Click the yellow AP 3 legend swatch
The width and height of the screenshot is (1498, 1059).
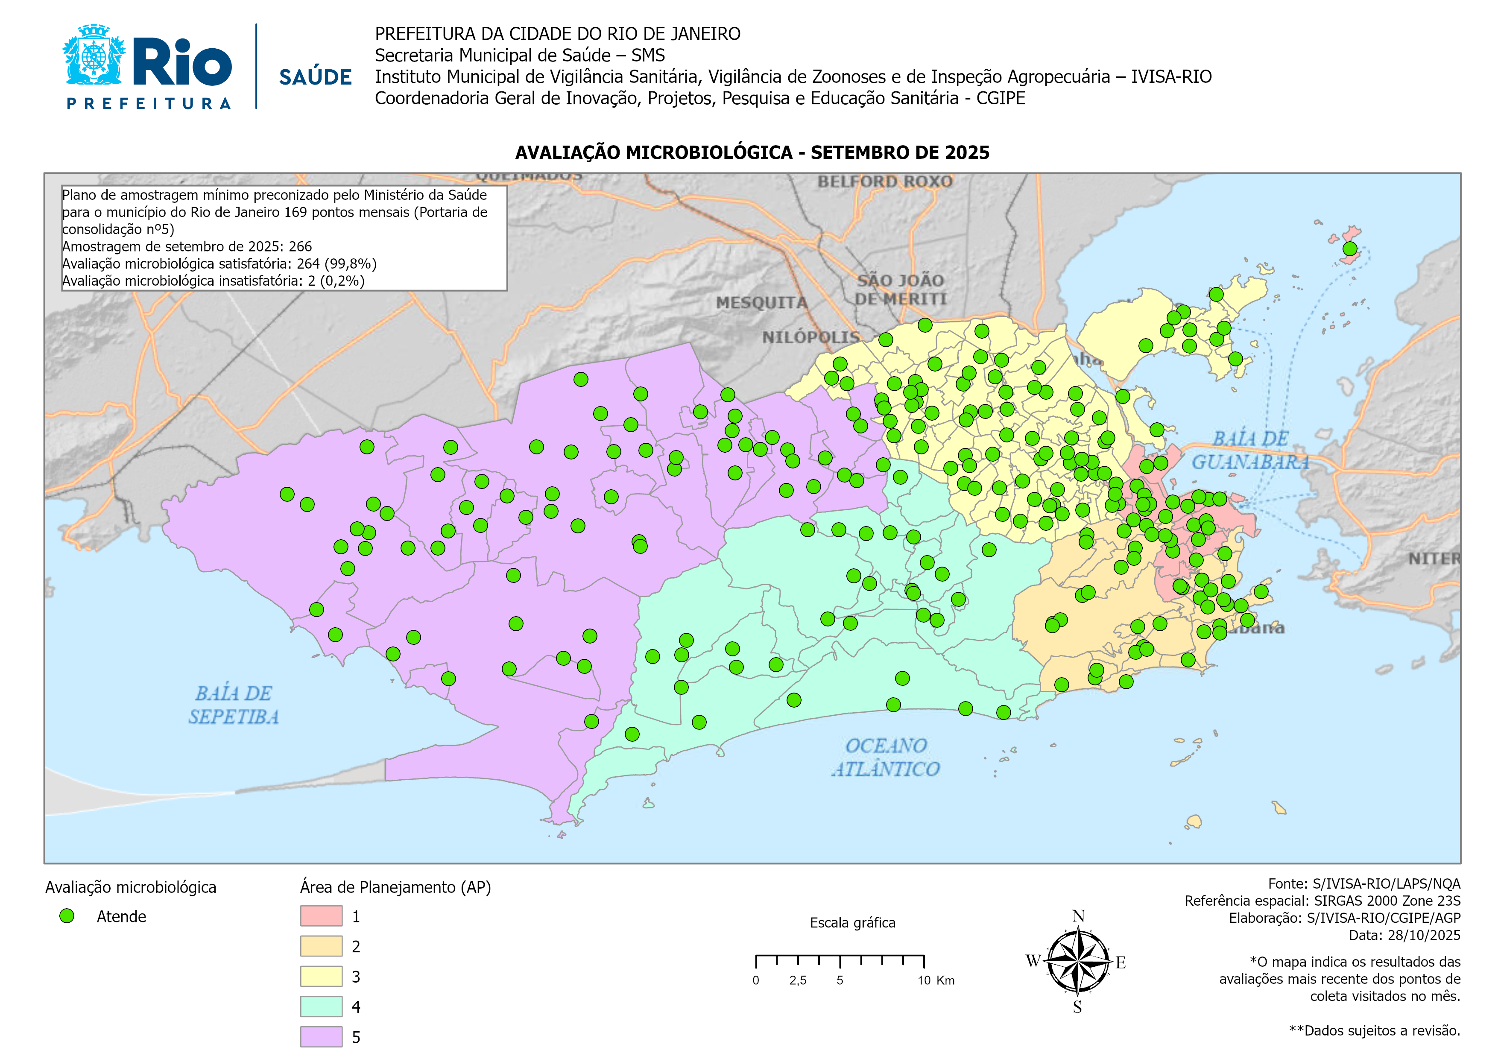click(321, 976)
